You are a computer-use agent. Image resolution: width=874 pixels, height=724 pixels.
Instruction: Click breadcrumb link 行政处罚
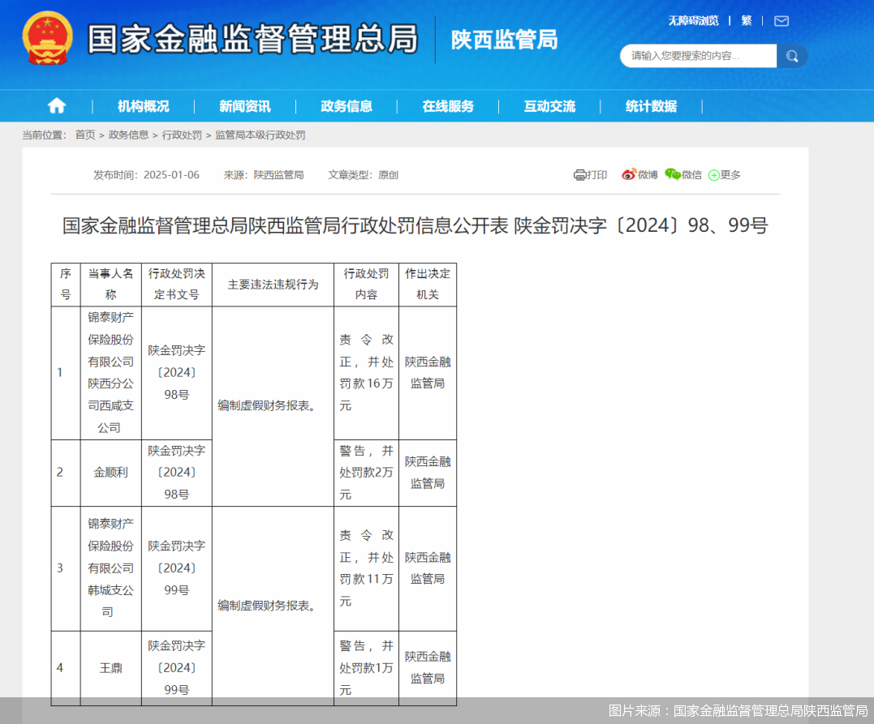click(x=182, y=135)
